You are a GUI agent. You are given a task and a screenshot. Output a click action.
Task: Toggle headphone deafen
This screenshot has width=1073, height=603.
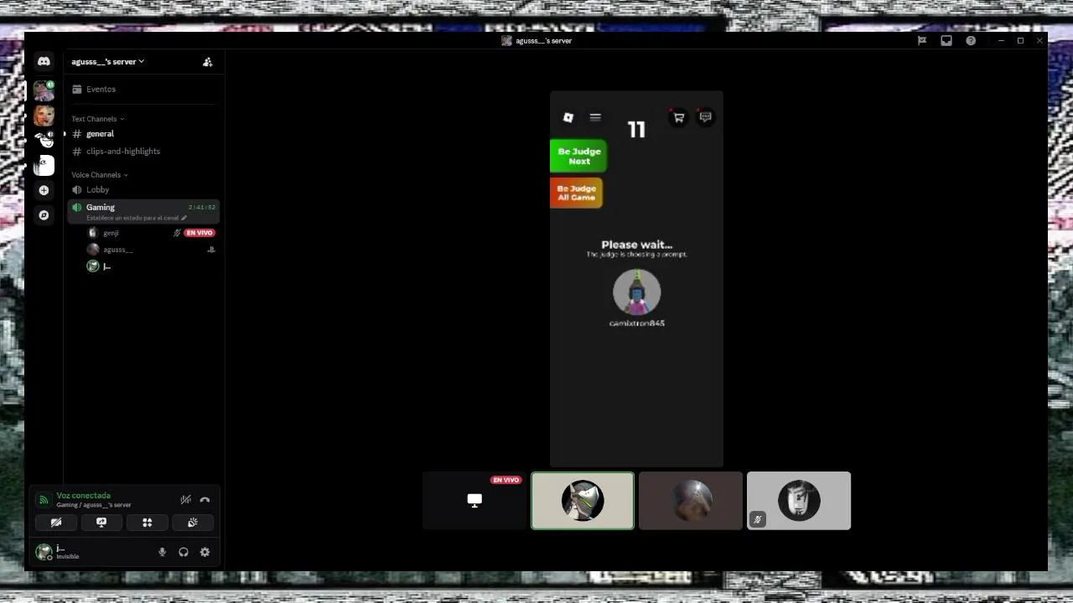184,552
